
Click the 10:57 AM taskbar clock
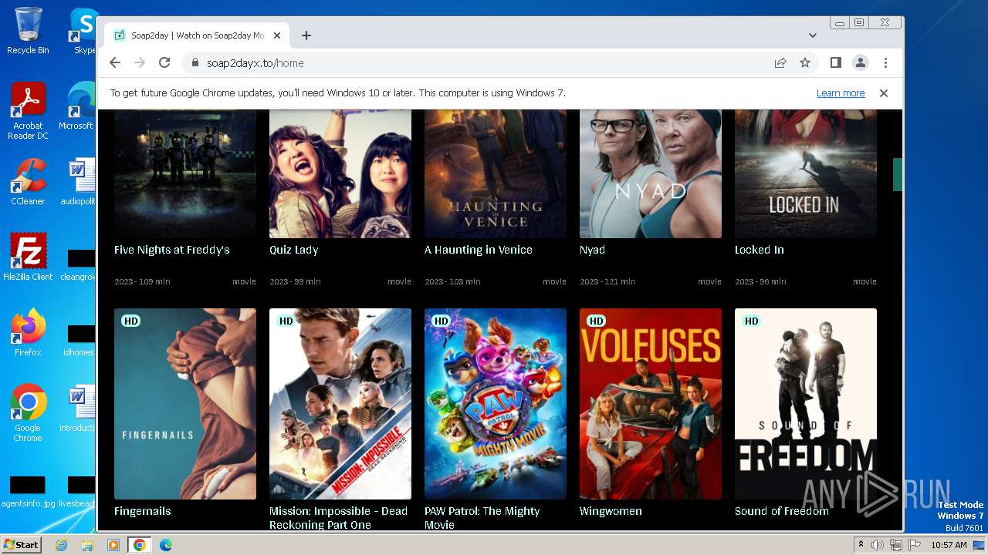[x=949, y=545]
